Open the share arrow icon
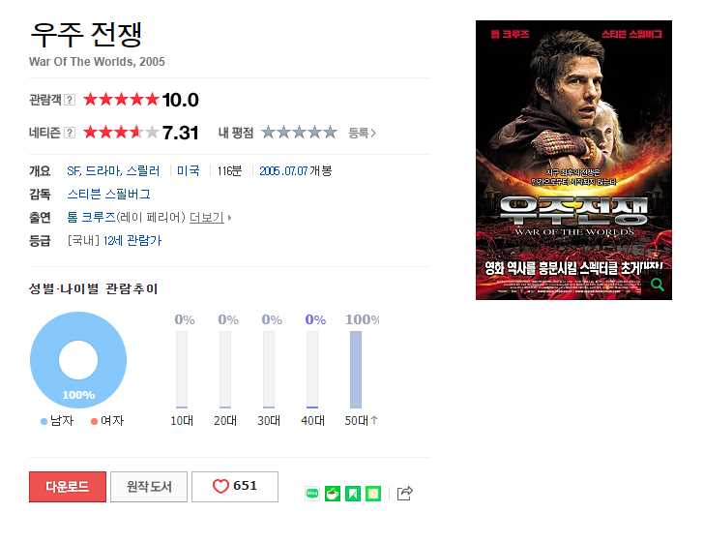Image resolution: width=704 pixels, height=543 pixels. click(404, 493)
